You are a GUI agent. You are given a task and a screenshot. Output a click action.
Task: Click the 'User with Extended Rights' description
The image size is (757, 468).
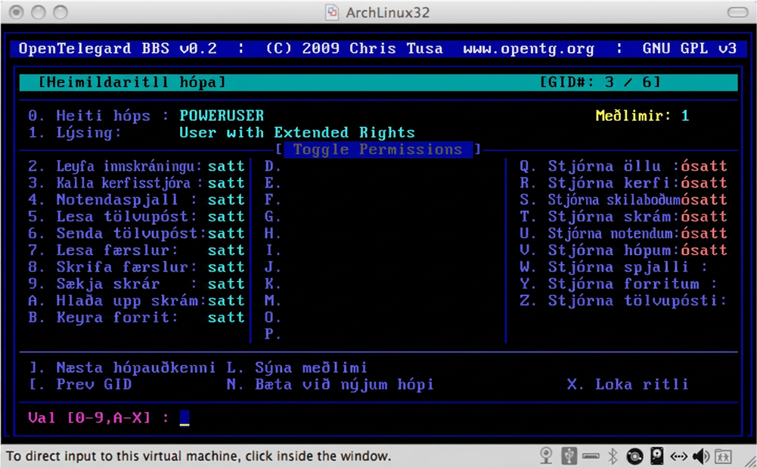(x=297, y=132)
